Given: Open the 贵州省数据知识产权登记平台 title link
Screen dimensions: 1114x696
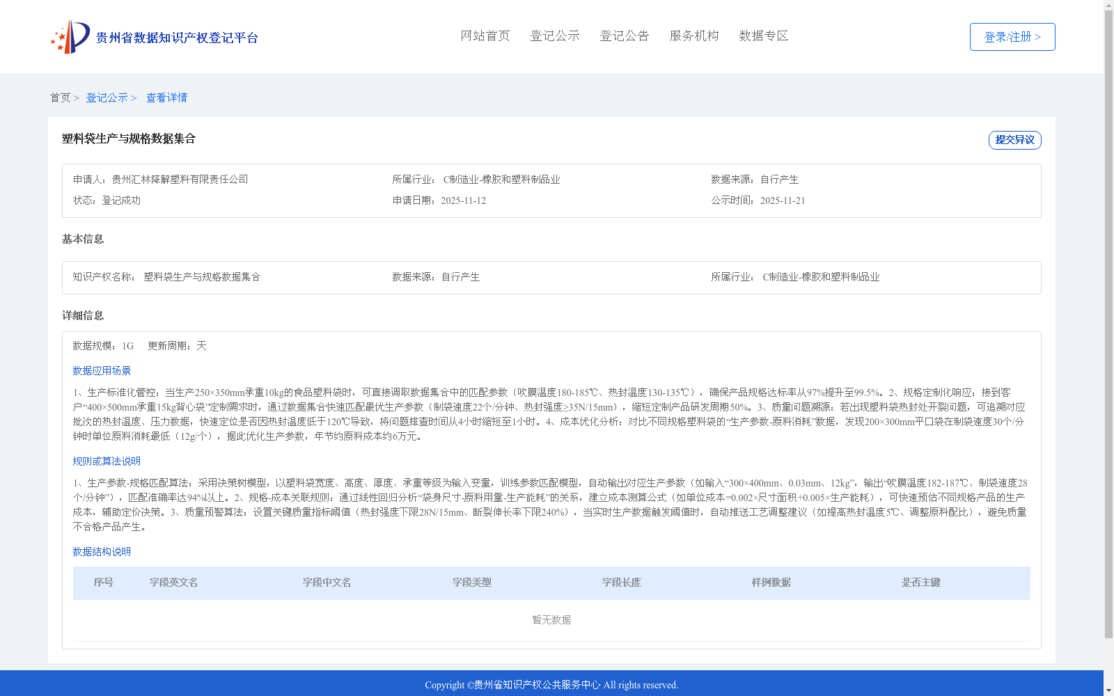Looking at the screenshot, I should tap(177, 38).
